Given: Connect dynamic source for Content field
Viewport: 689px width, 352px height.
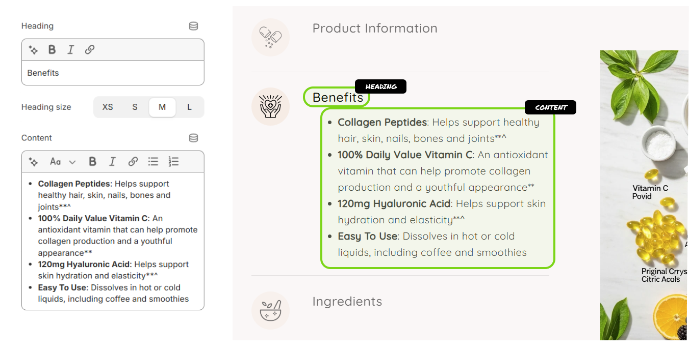Looking at the screenshot, I should 193,138.
